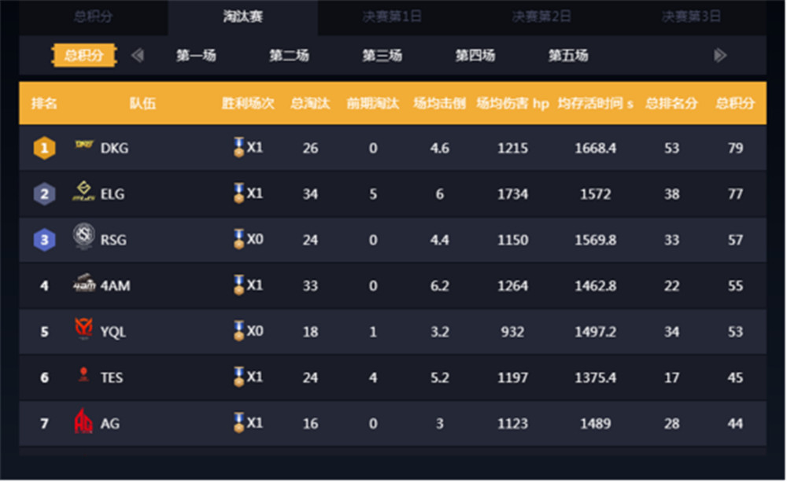Click the RSG team logo

[83, 237]
